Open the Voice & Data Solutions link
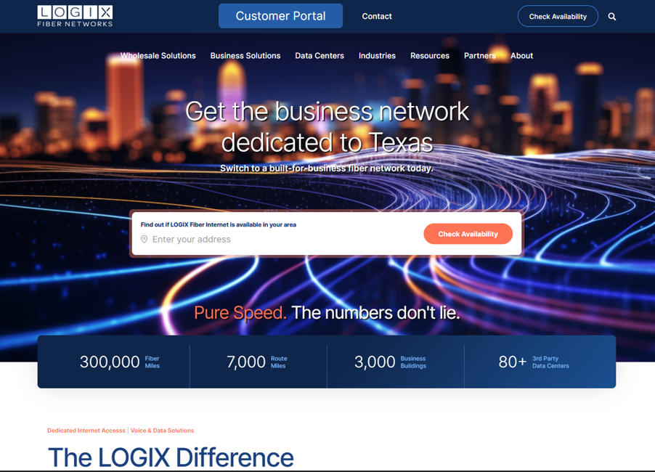The height and width of the screenshot is (472, 655). (x=163, y=430)
